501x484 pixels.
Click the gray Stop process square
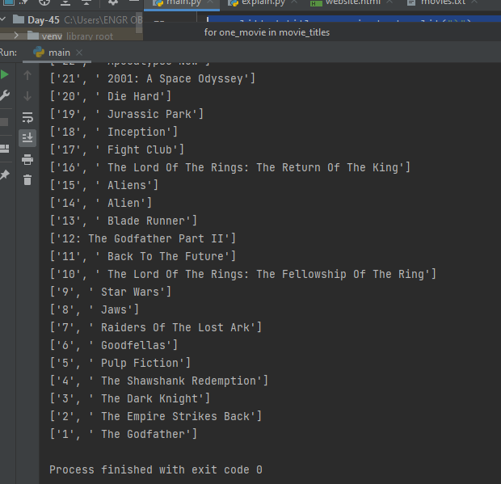coord(4,122)
